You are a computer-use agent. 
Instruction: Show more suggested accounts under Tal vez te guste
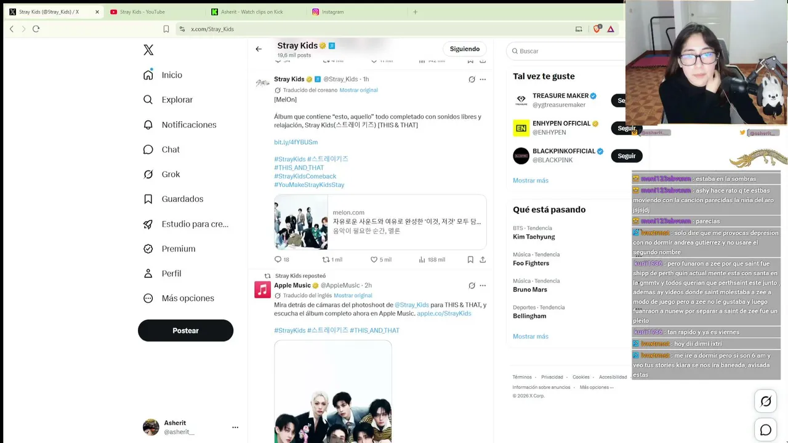point(531,180)
